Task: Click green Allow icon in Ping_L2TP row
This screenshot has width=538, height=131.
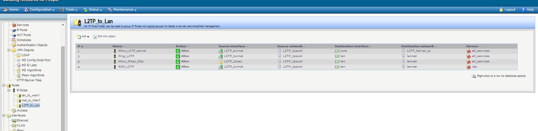Action: tap(178, 56)
